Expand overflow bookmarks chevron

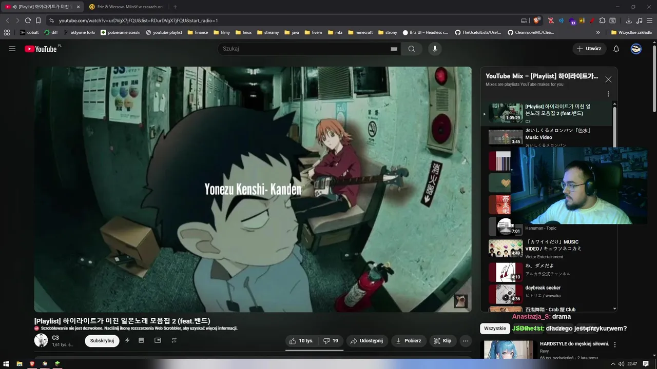coord(598,32)
